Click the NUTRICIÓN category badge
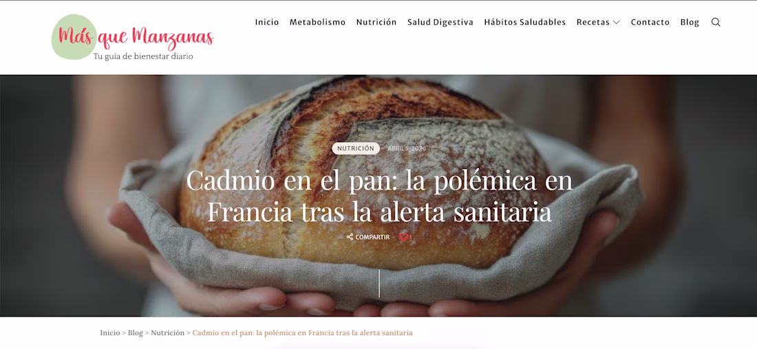 pos(356,148)
